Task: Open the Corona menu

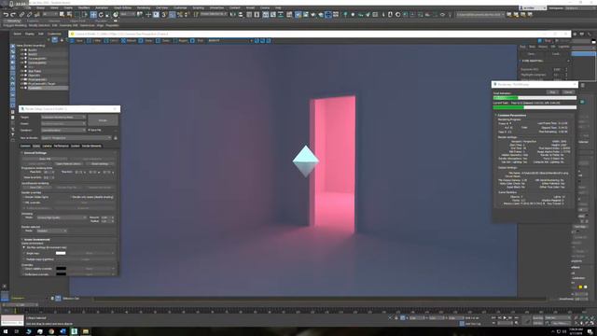Action: point(265,7)
